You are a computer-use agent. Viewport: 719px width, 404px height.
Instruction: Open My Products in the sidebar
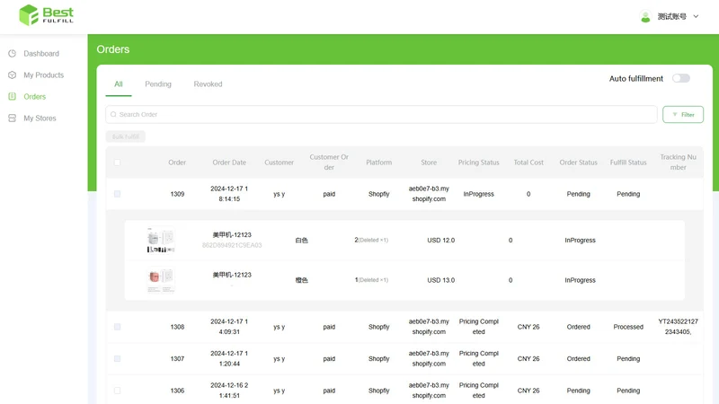click(43, 75)
